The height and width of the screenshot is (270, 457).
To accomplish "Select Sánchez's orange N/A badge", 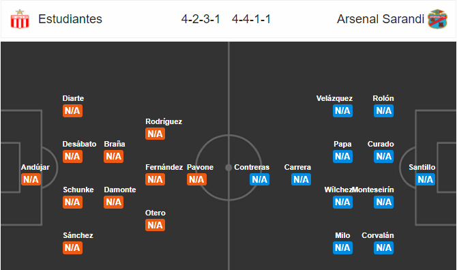I will (72, 248).
